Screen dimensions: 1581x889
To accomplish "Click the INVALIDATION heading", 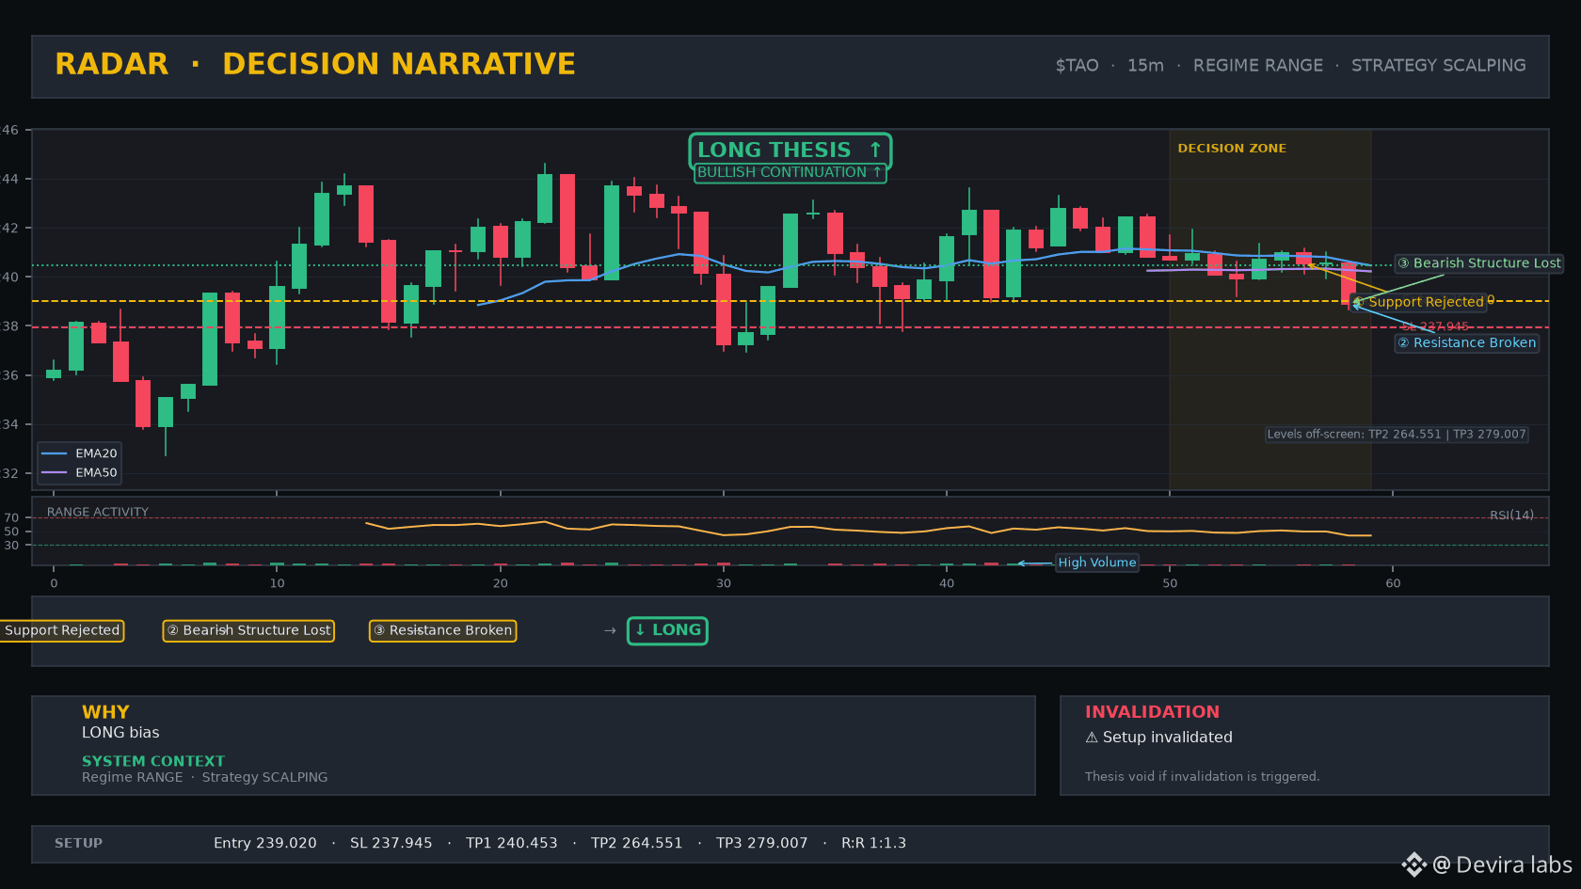I will click(1152, 712).
